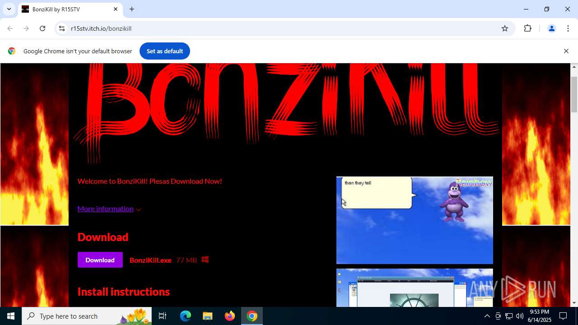The image size is (578, 325).
Task: Go back to previous page
Action: 10,28
